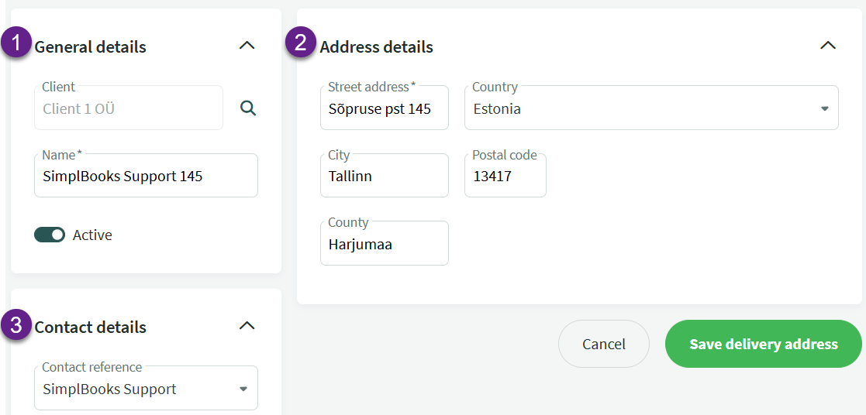Image resolution: width=866 pixels, height=415 pixels.
Task: Click the City field containing Tallinn
Action: pos(385,176)
